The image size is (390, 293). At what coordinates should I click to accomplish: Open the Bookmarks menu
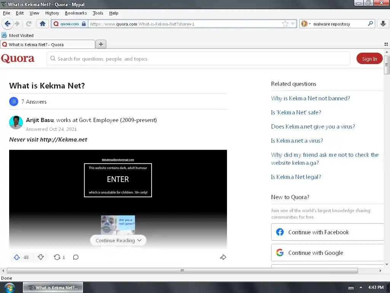point(76,13)
